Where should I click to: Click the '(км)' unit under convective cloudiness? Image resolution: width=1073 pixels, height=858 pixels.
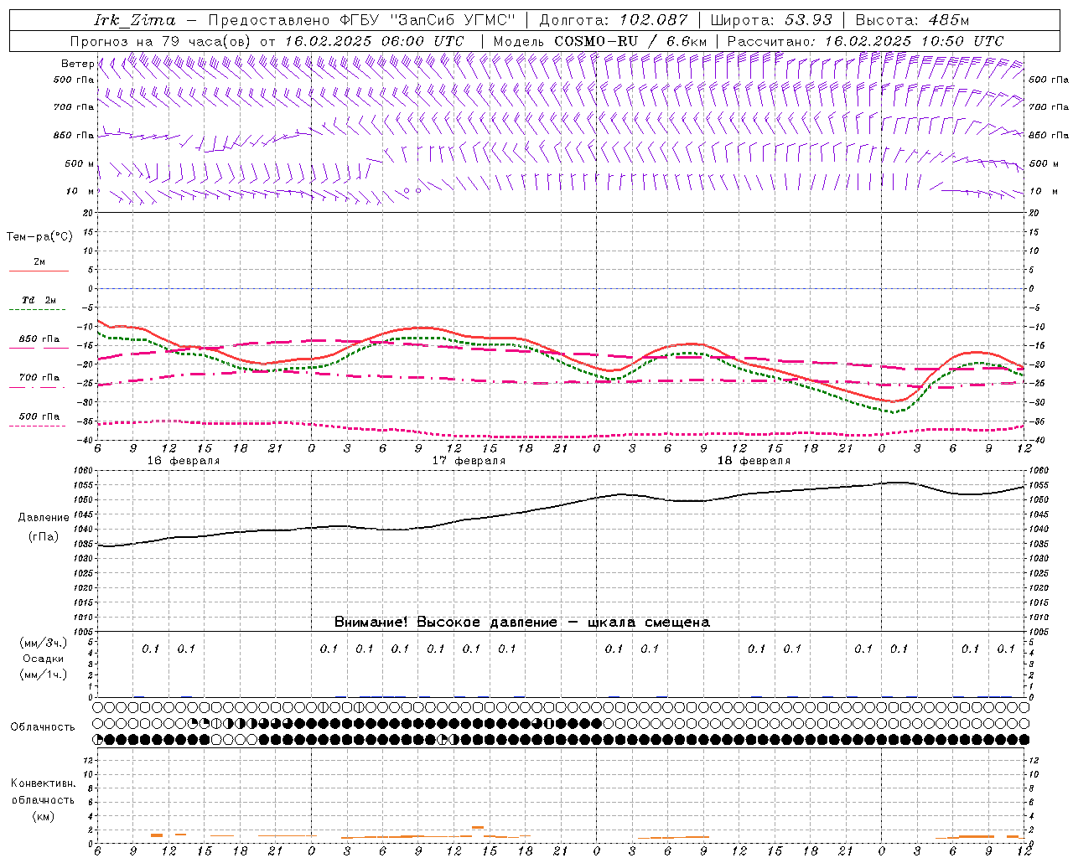(44, 816)
